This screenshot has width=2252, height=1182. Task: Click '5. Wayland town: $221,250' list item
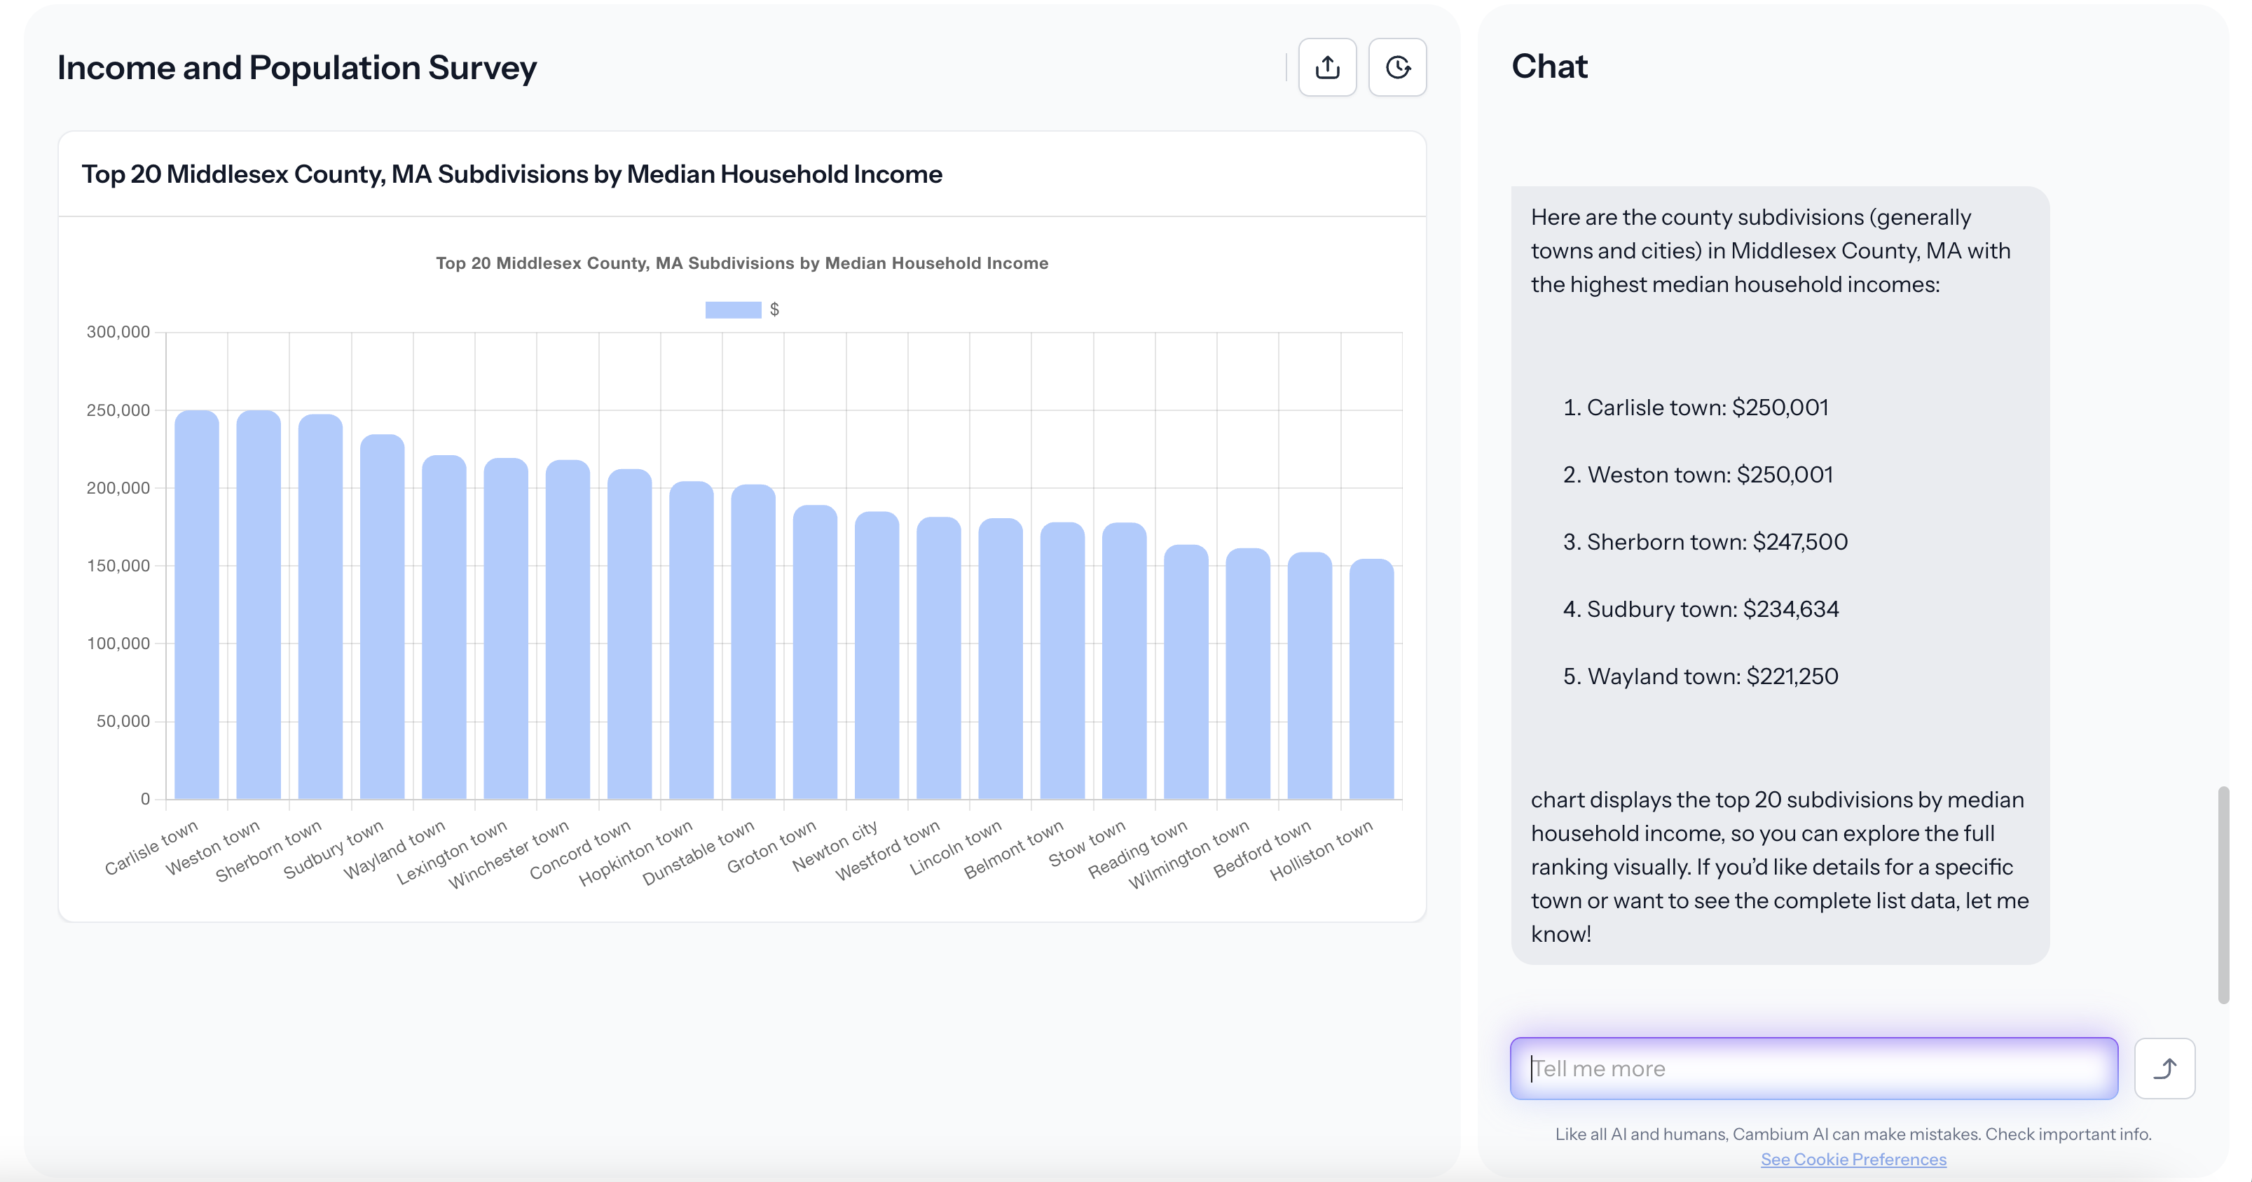coord(1701,676)
